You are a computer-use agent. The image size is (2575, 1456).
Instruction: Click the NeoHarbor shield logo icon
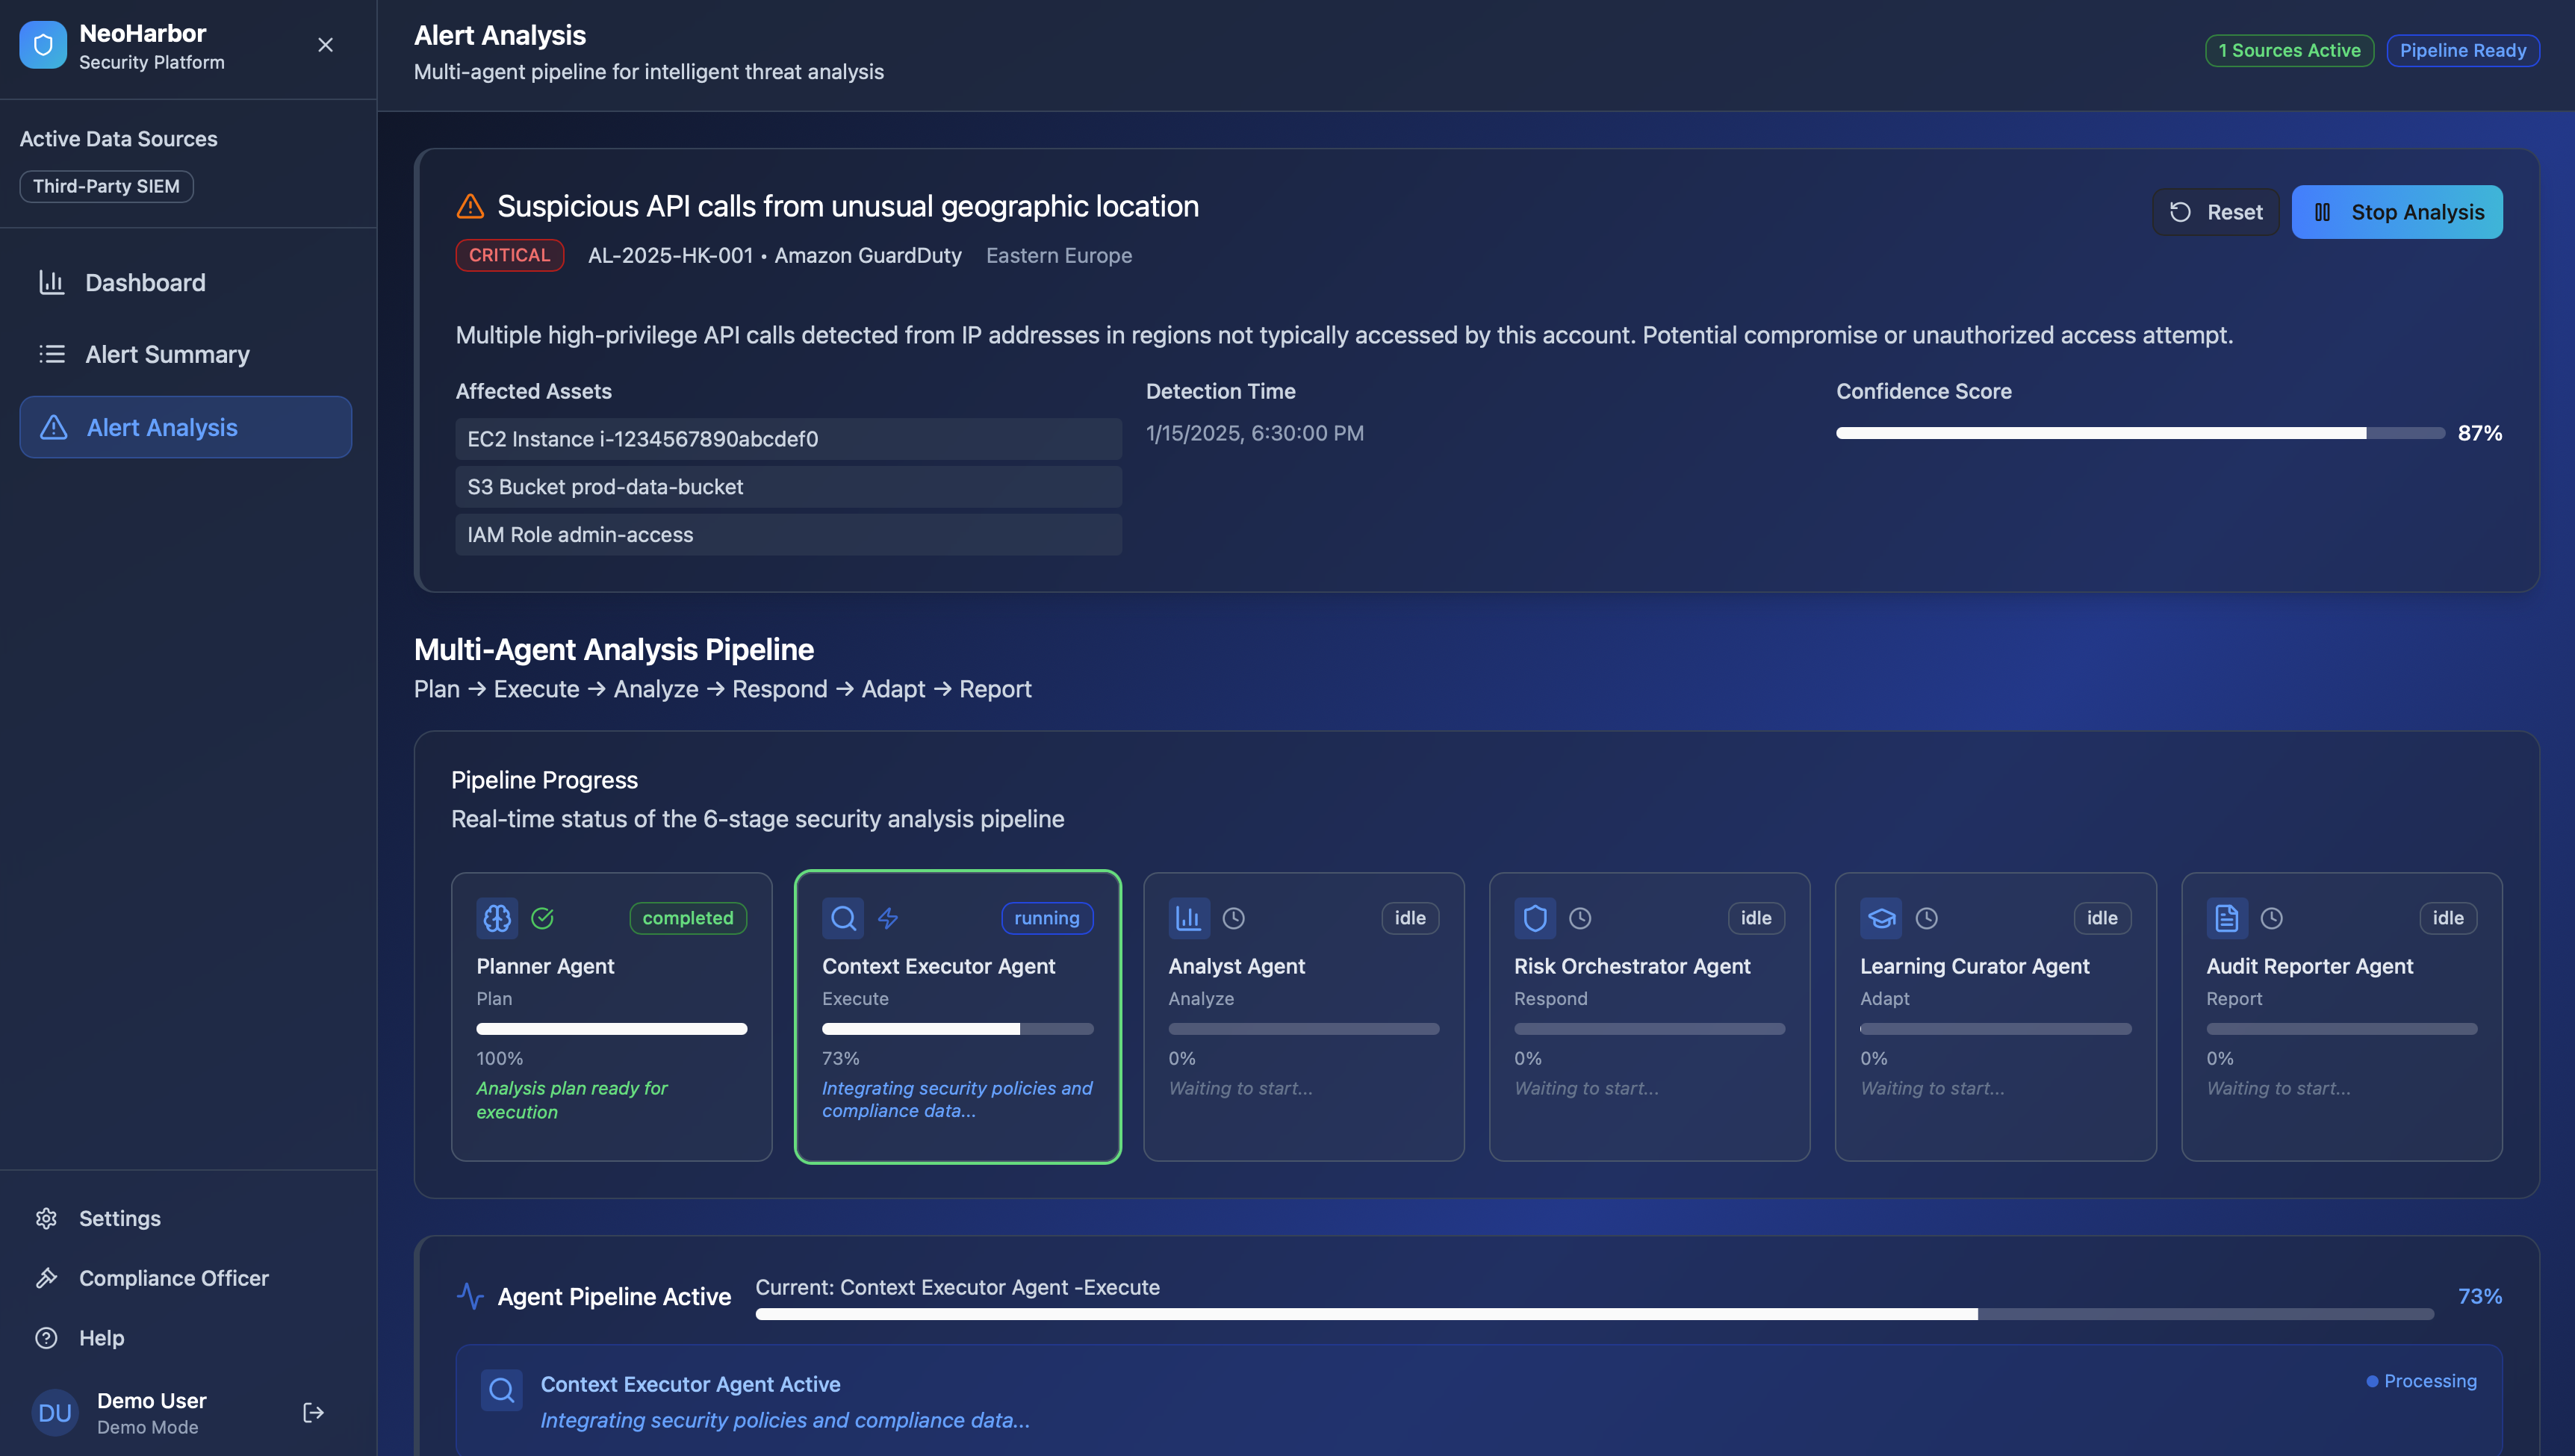(43, 45)
